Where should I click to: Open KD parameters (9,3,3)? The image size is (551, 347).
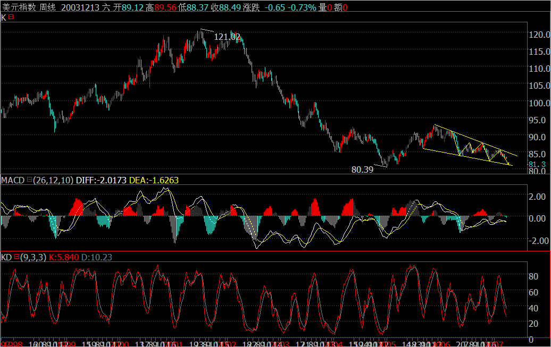click(x=34, y=257)
